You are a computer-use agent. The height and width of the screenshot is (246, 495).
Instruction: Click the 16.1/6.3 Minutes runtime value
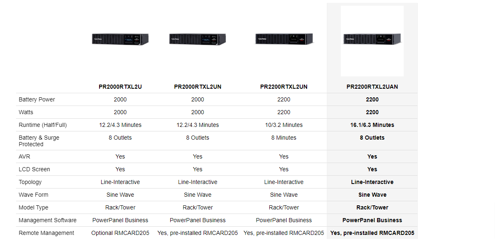pyautogui.click(x=372, y=125)
